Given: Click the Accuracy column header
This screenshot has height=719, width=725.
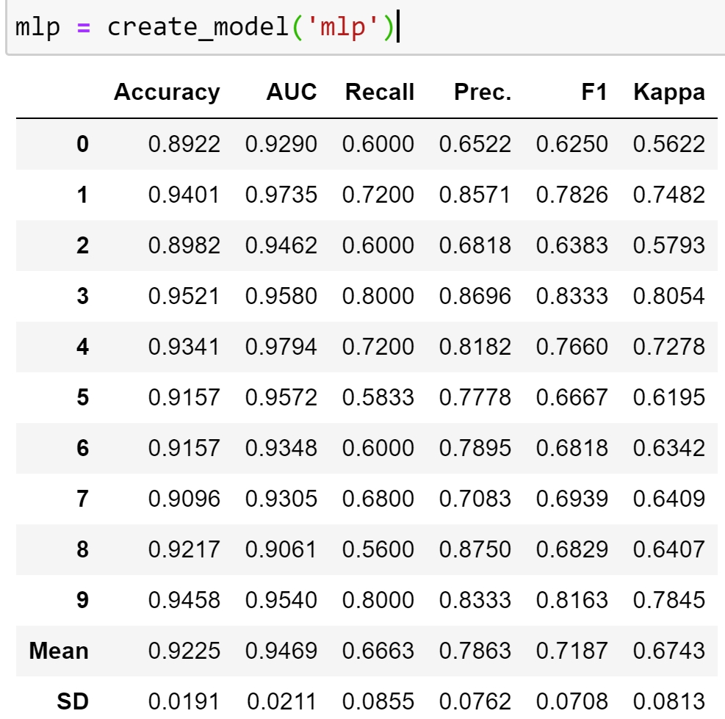Looking at the screenshot, I should [x=167, y=93].
